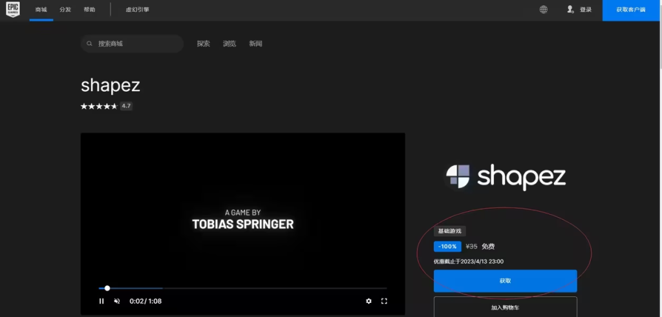Seek using the video progress bar
The width and height of the screenshot is (662, 317).
pos(243,289)
